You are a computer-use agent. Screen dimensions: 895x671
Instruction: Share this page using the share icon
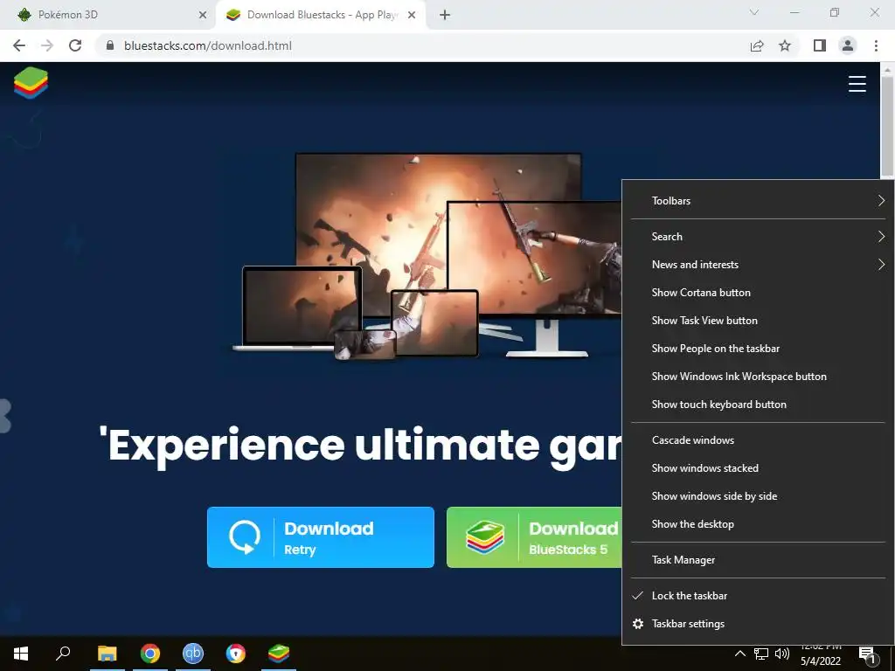(x=757, y=45)
